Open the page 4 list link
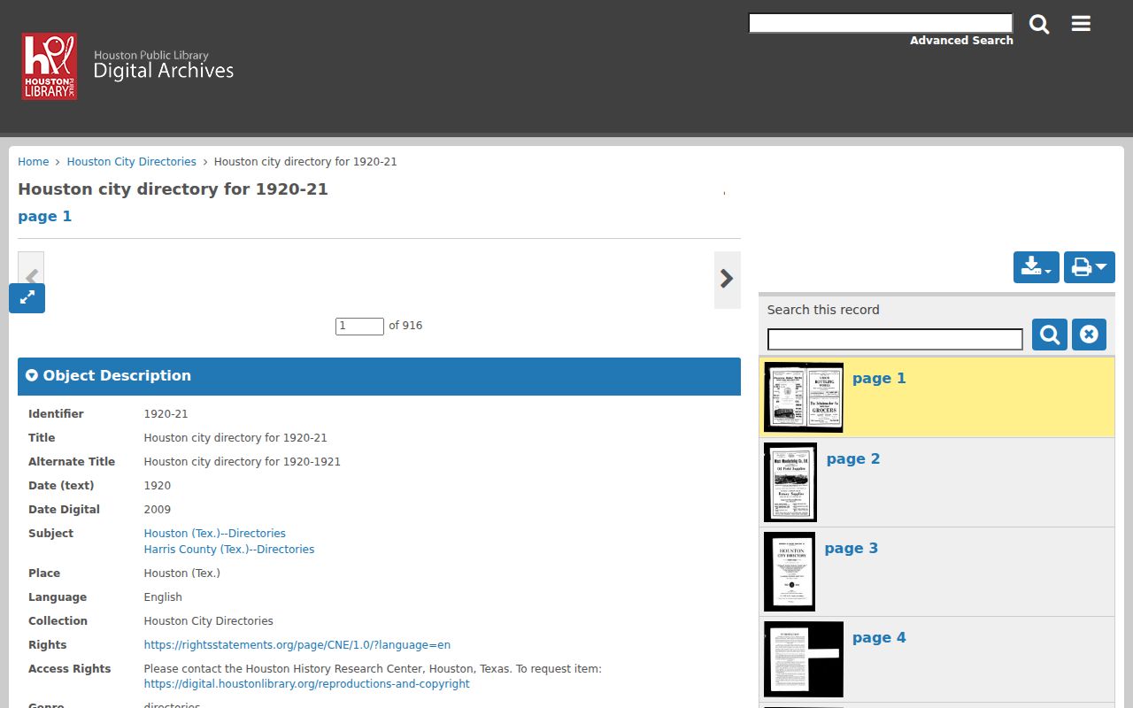This screenshot has height=708, width=1133. [879, 638]
